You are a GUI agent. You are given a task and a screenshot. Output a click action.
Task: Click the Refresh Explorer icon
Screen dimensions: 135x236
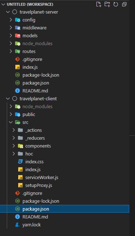point(116,4)
